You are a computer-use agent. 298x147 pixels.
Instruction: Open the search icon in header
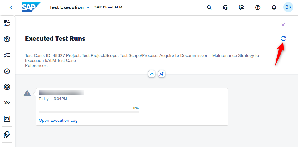209,7
